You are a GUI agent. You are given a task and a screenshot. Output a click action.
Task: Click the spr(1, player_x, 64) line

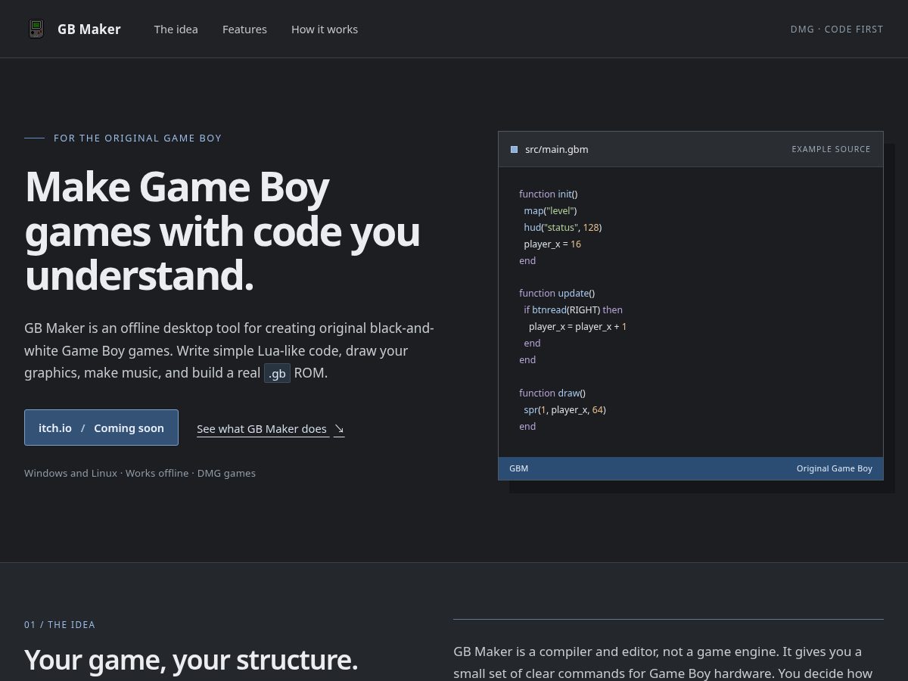(565, 409)
